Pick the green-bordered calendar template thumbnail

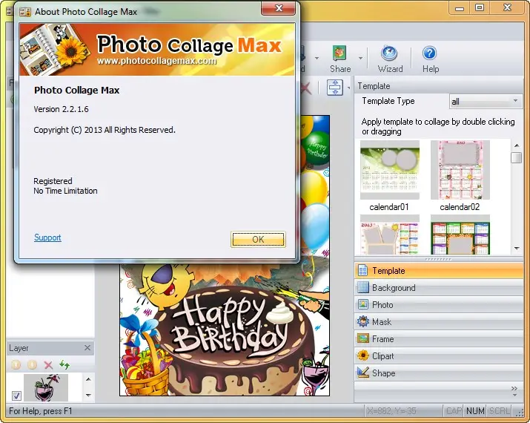(460, 235)
